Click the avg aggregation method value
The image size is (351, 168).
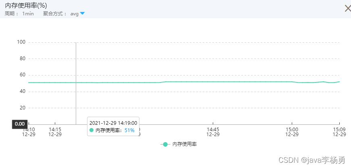pyautogui.click(x=75, y=14)
